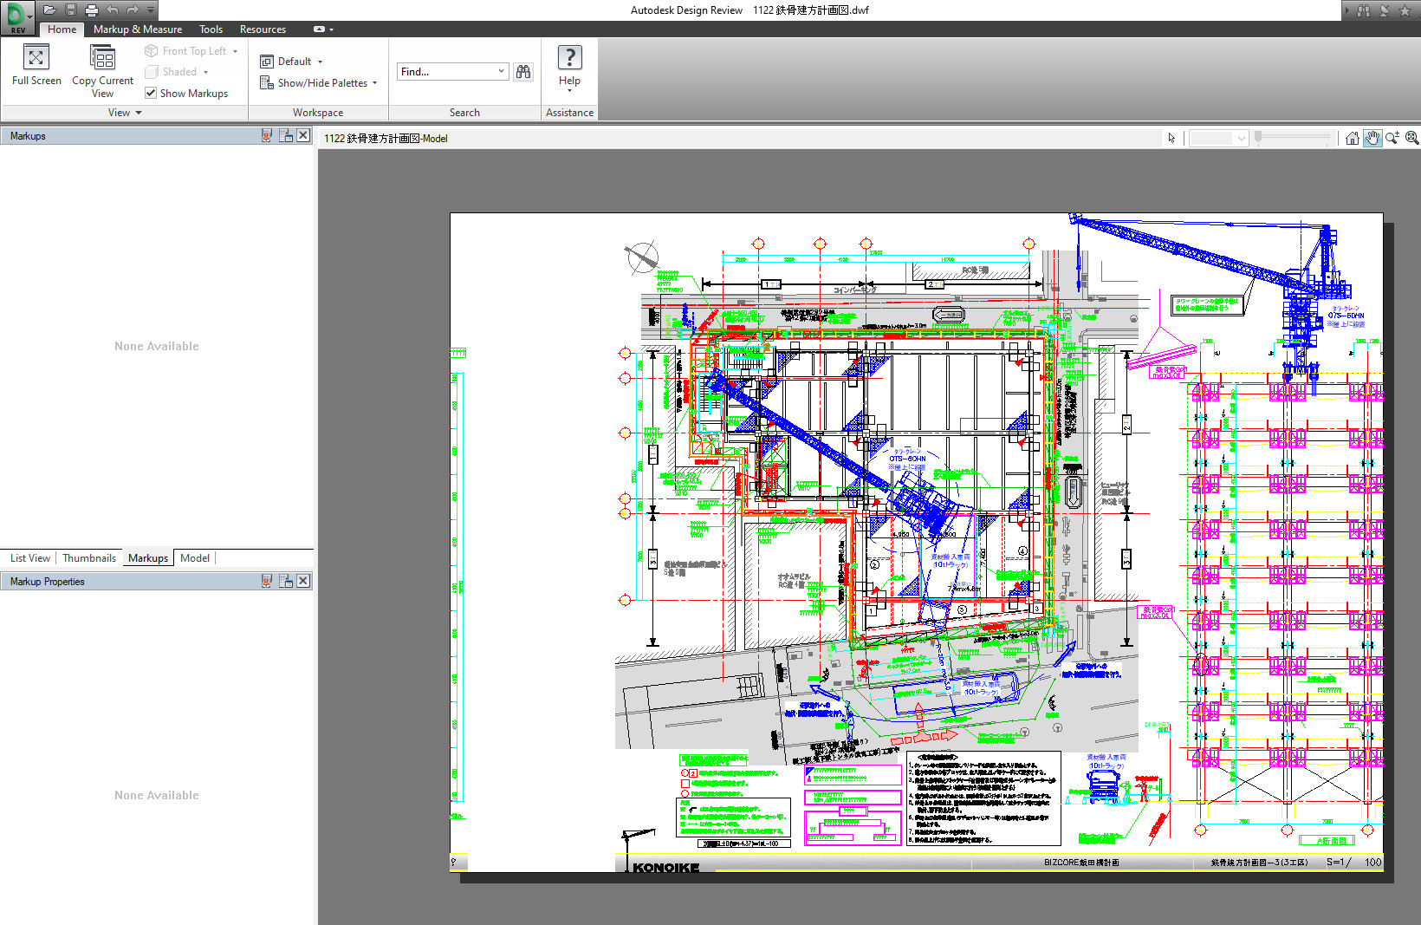Click the Copy Current View icon
This screenshot has width=1421, height=925.
(x=102, y=57)
